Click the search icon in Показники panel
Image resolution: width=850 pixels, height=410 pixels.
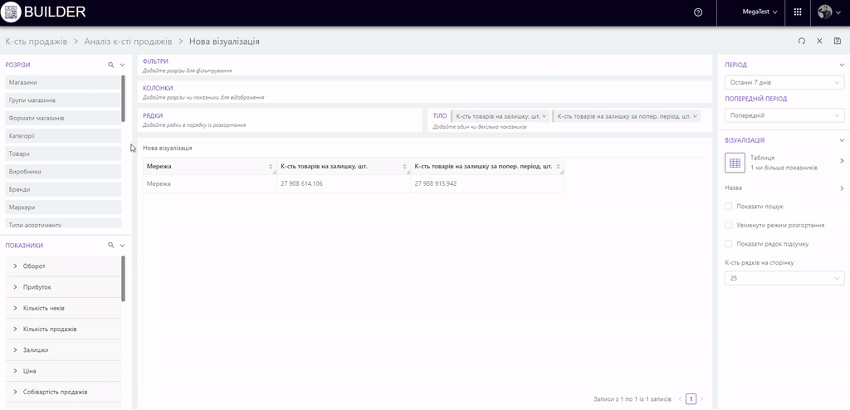pos(110,246)
